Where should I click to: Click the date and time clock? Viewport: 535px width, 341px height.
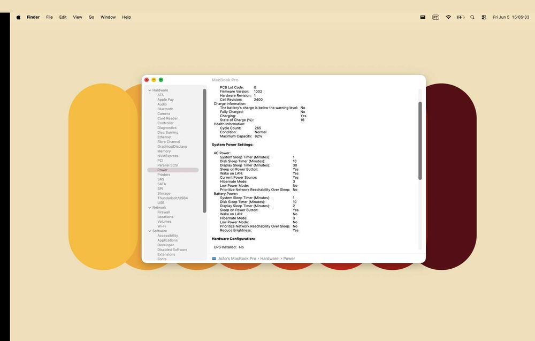(x=511, y=17)
